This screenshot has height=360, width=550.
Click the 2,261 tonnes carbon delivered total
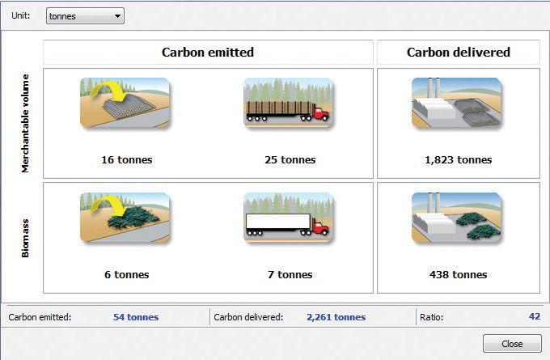[x=336, y=317]
